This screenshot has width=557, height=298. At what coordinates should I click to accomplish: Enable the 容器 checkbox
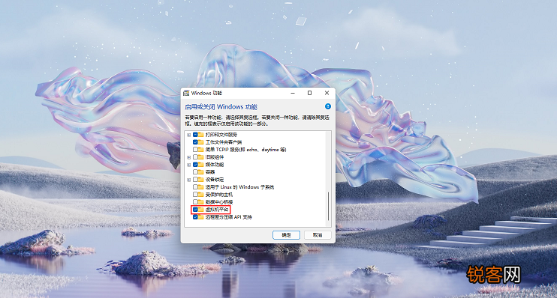[x=195, y=172]
